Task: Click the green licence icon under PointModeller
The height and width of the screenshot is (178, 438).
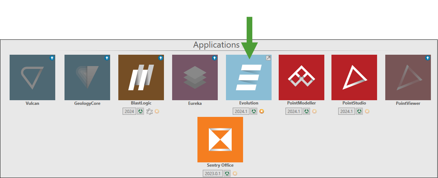Action: pos(306,112)
